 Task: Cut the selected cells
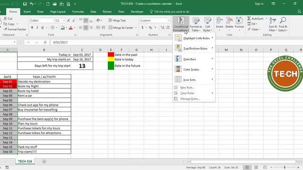click(8, 18)
